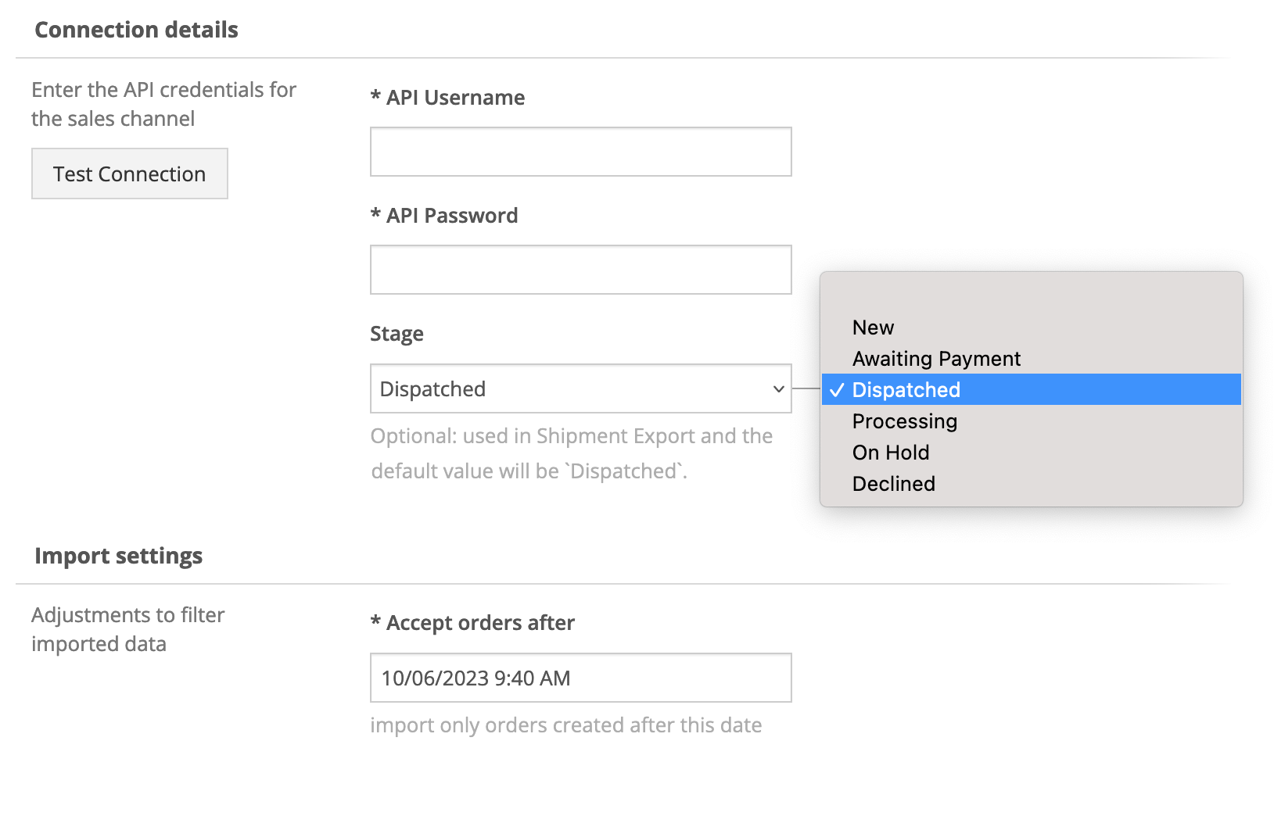Click the Stage field label
The height and width of the screenshot is (816, 1274).
(397, 334)
